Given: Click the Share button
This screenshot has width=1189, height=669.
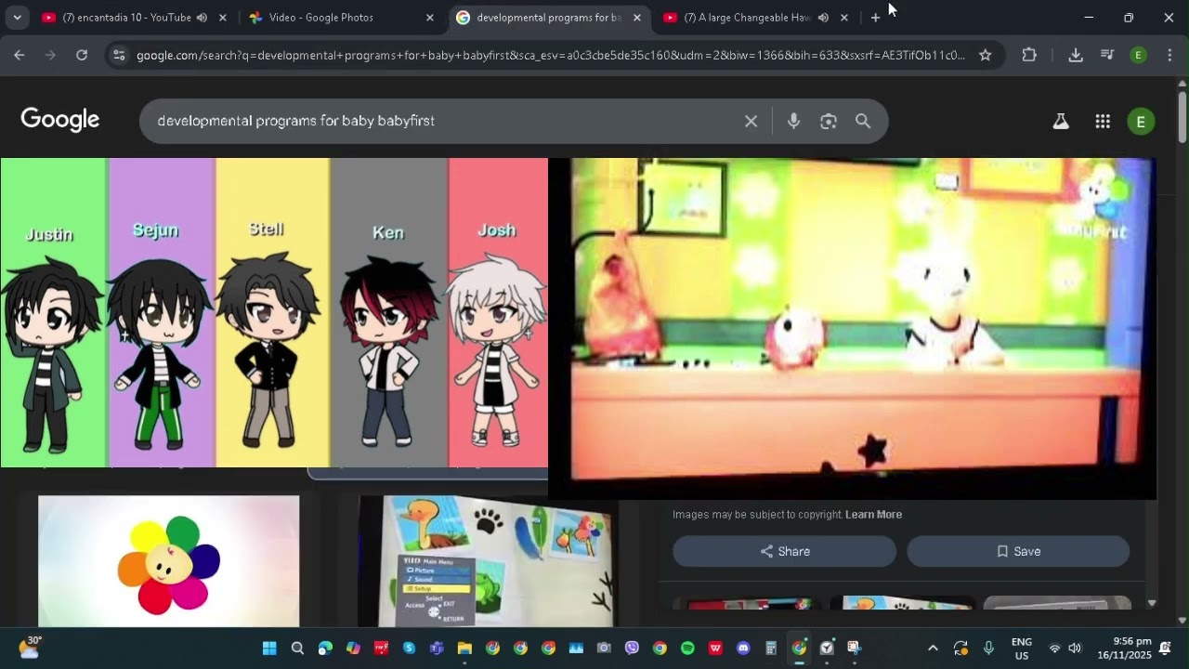Looking at the screenshot, I should pyautogui.click(x=785, y=551).
